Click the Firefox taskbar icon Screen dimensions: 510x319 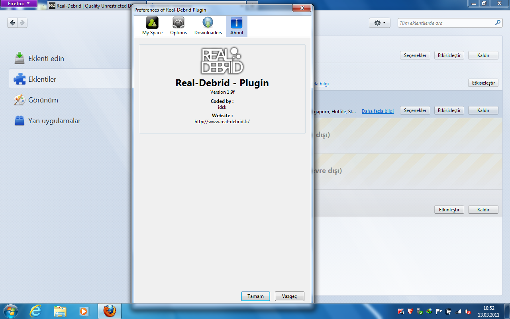pos(110,311)
